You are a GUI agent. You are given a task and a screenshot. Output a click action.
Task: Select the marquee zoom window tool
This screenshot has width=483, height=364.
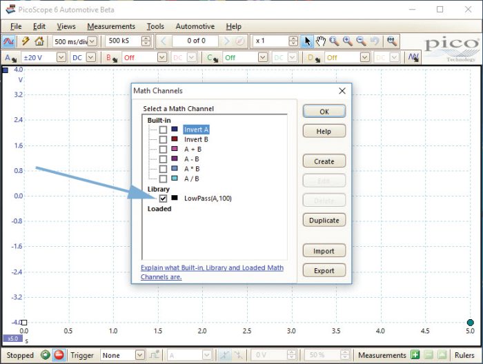(334, 41)
